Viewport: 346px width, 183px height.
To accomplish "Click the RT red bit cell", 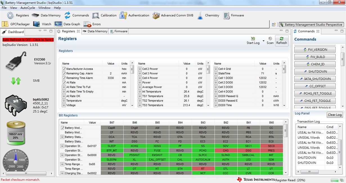I will coord(203,169).
